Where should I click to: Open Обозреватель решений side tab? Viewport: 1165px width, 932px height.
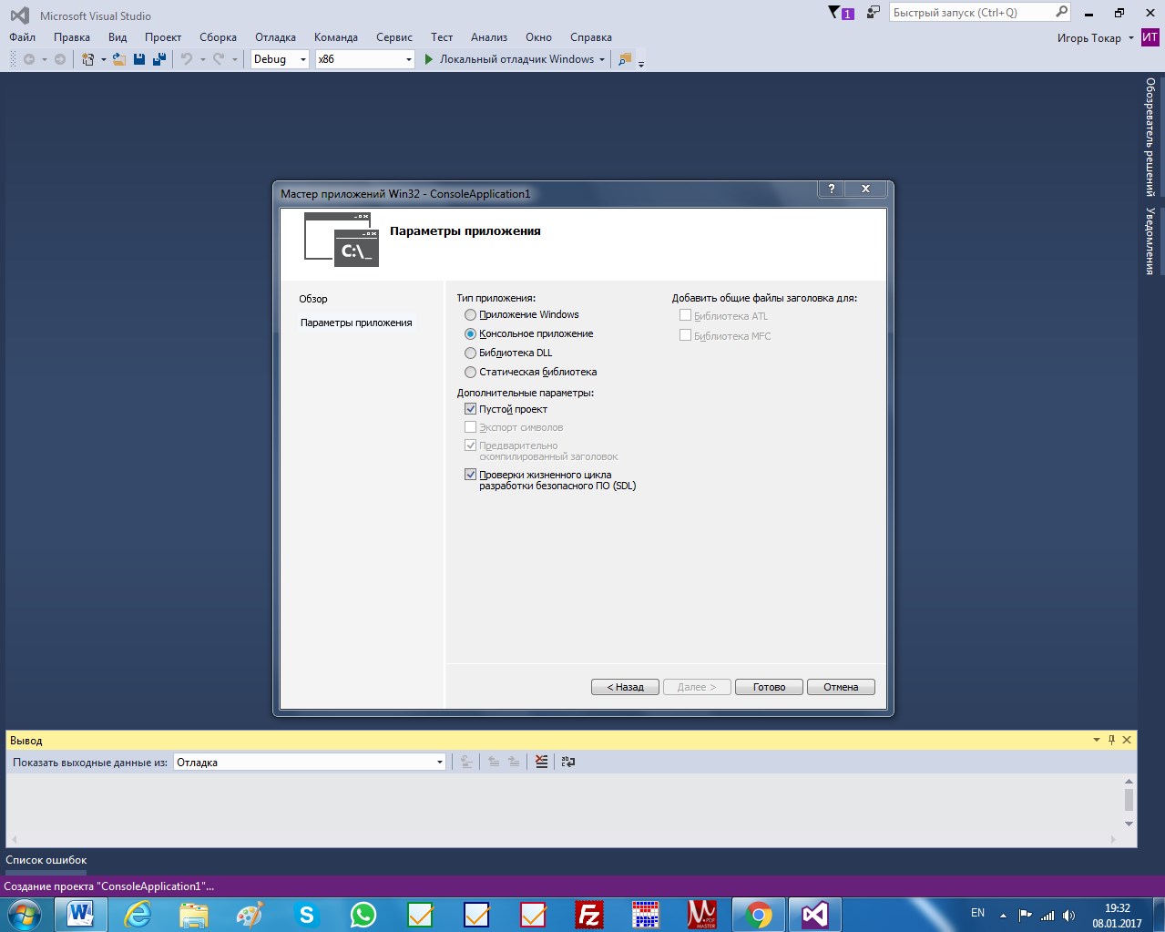(x=1150, y=137)
